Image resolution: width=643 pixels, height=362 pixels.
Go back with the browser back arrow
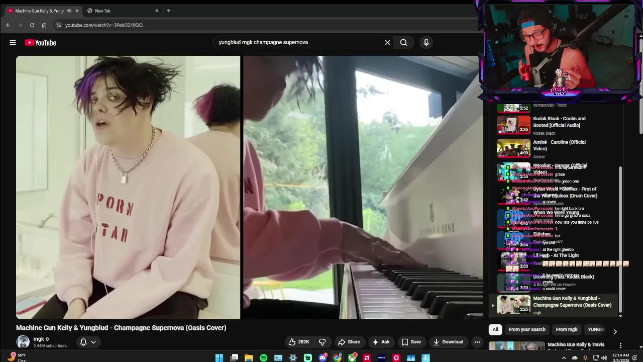8,25
